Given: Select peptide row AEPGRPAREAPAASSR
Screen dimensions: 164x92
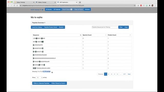Looking at the screenshot, I should pos(82,55).
